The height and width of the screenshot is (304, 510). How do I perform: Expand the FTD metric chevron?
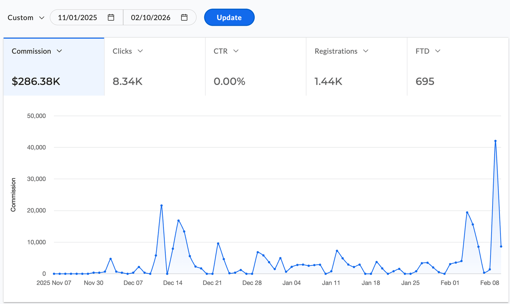[438, 51]
